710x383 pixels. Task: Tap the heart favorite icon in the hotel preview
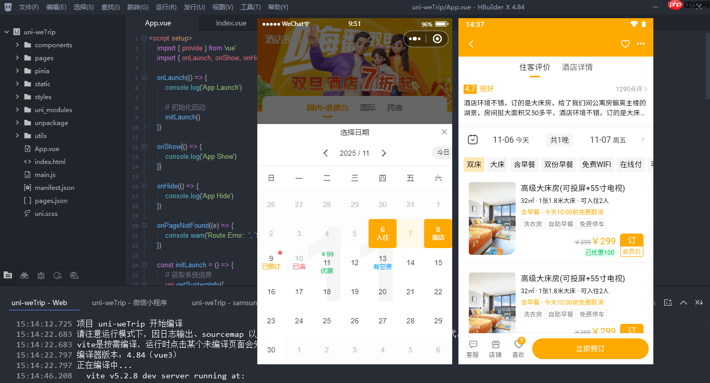pyautogui.click(x=625, y=44)
